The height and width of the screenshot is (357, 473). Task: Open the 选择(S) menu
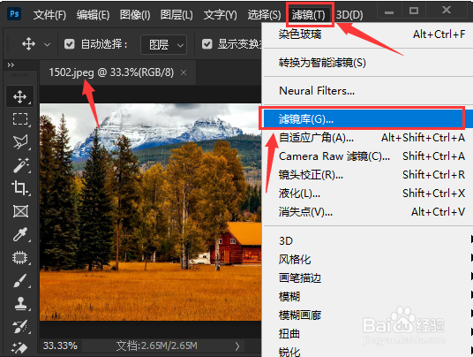coord(264,14)
